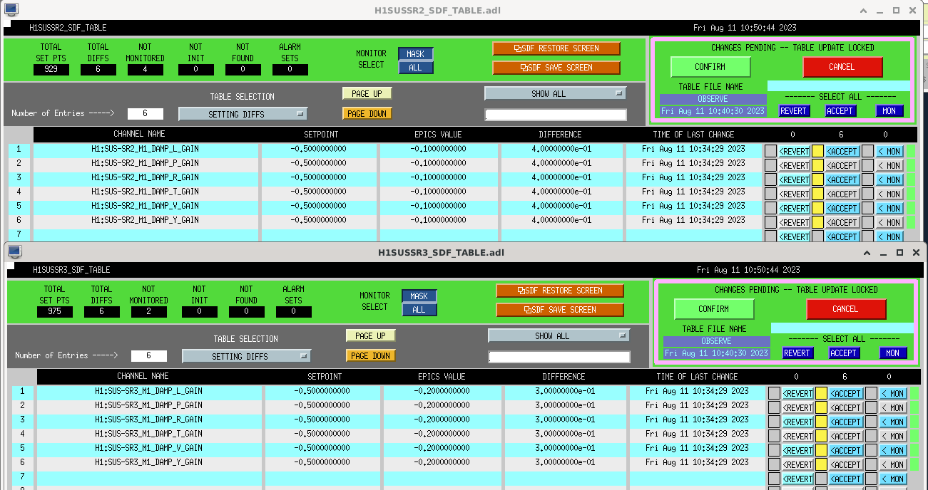Toggle revert checkbox for SR2_M1_DAMP_L_GAIN row
Screen dimensions: 928x490
coord(770,151)
